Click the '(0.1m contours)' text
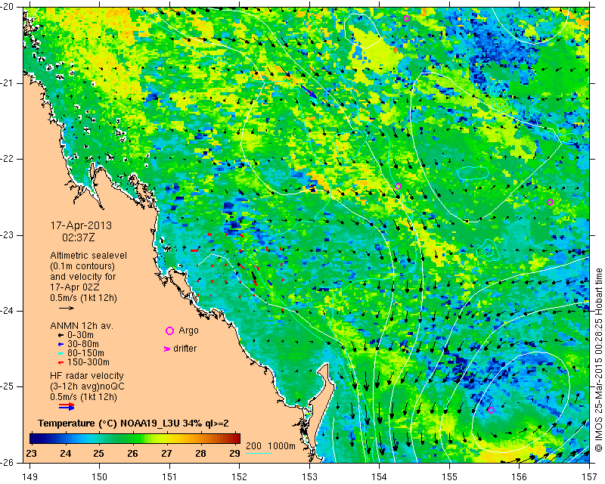 click(x=82, y=266)
